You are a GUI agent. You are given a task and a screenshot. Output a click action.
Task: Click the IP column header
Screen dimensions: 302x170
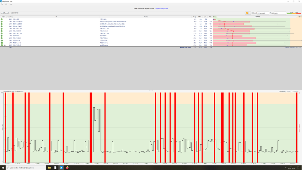click(x=56, y=17)
